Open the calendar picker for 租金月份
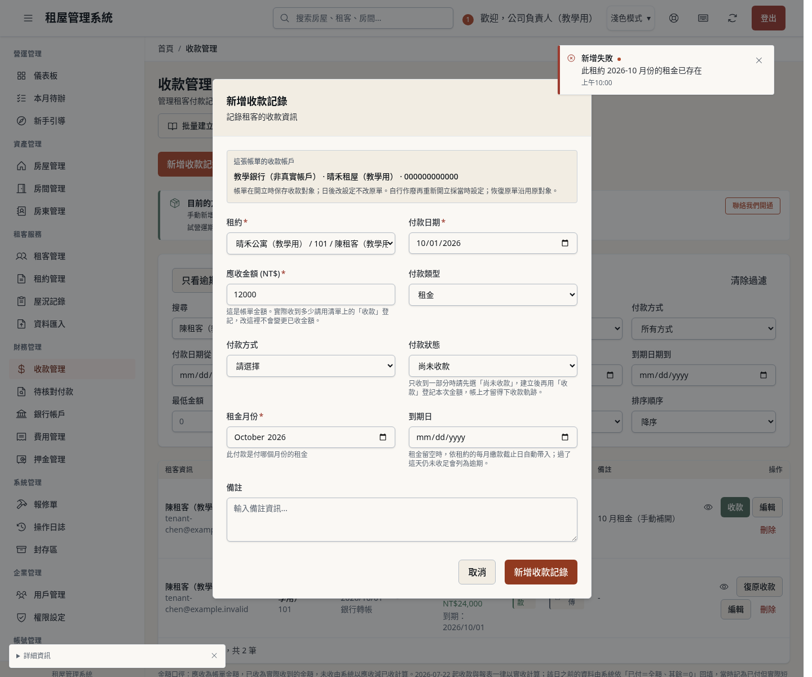812x677 pixels. pos(383,437)
